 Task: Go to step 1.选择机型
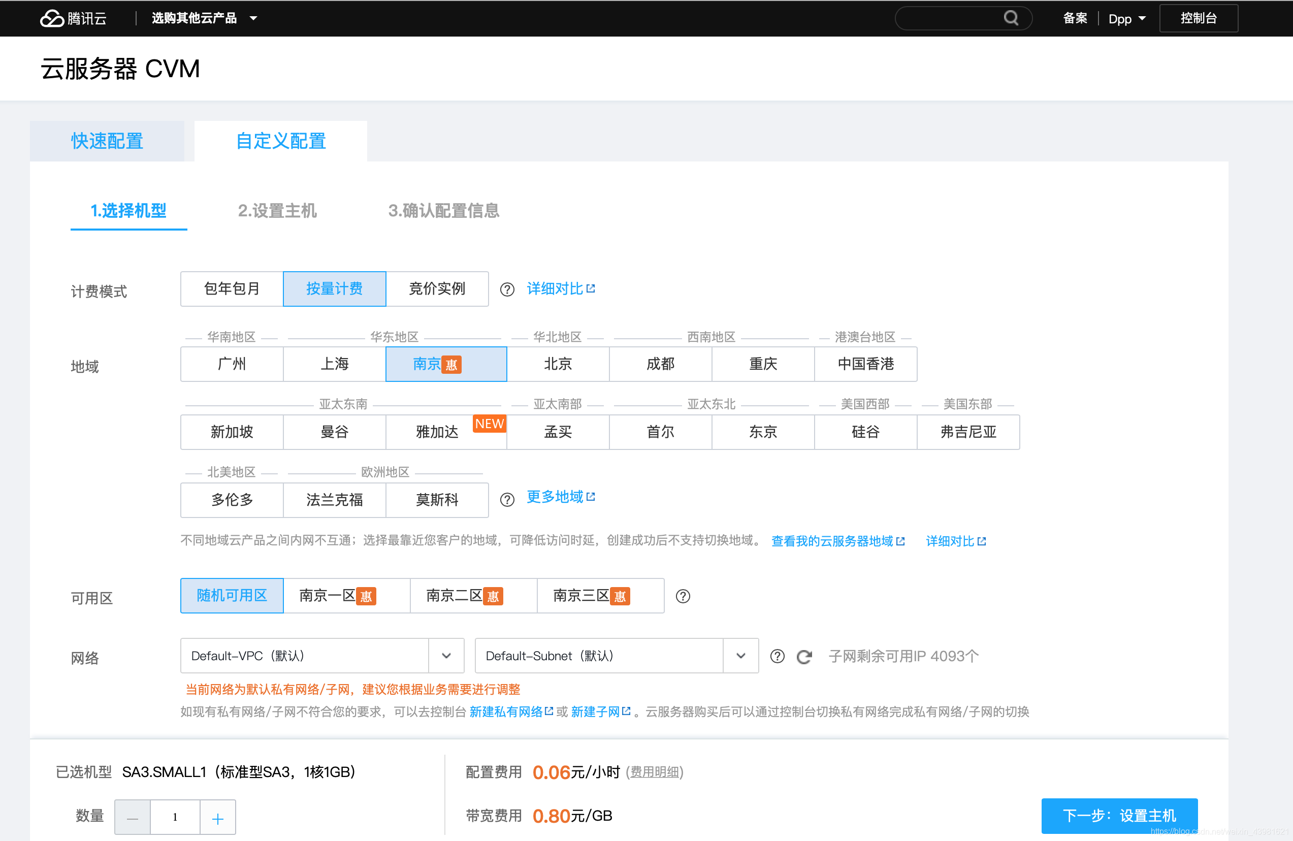129,211
